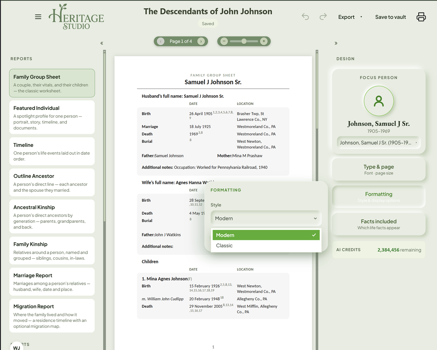
Task: Go to the next page
Action: point(201,41)
